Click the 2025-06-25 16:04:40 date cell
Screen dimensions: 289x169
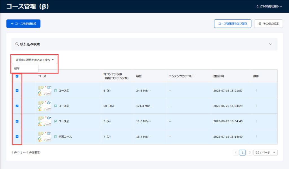(228, 121)
